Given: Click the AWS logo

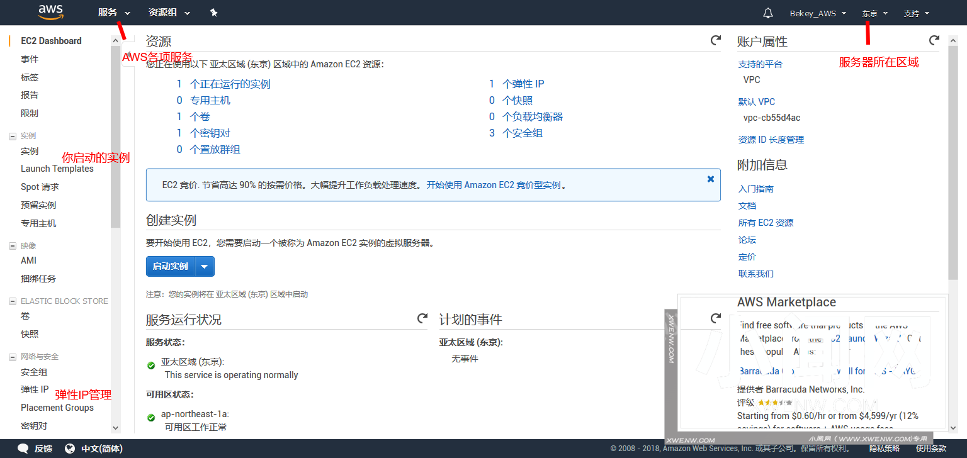Looking at the screenshot, I should 50,12.
